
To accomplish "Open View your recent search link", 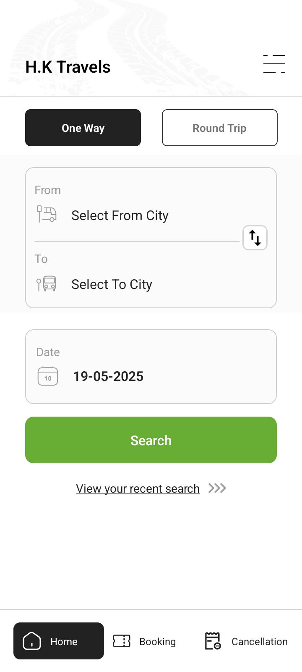I will point(138,488).
